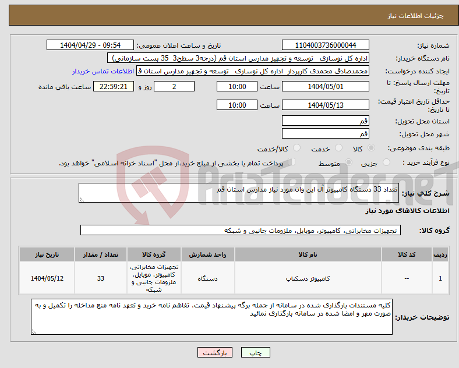Click the remaining time field 22:59:21
This screenshot has height=368, width=459.
click(x=114, y=86)
